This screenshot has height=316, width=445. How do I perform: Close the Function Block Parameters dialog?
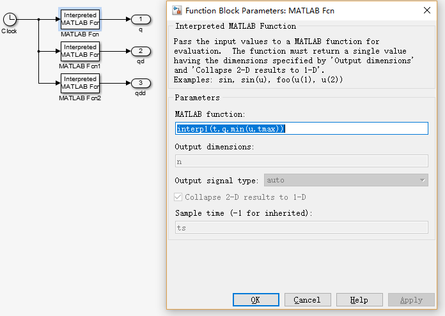coord(426,10)
